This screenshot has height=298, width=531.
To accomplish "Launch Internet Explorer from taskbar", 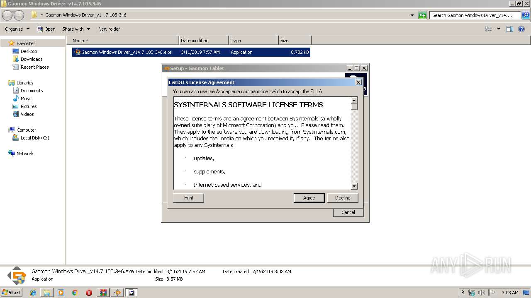I will tap(33, 293).
